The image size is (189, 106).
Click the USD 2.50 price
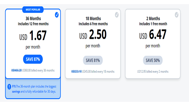coord(93,34)
